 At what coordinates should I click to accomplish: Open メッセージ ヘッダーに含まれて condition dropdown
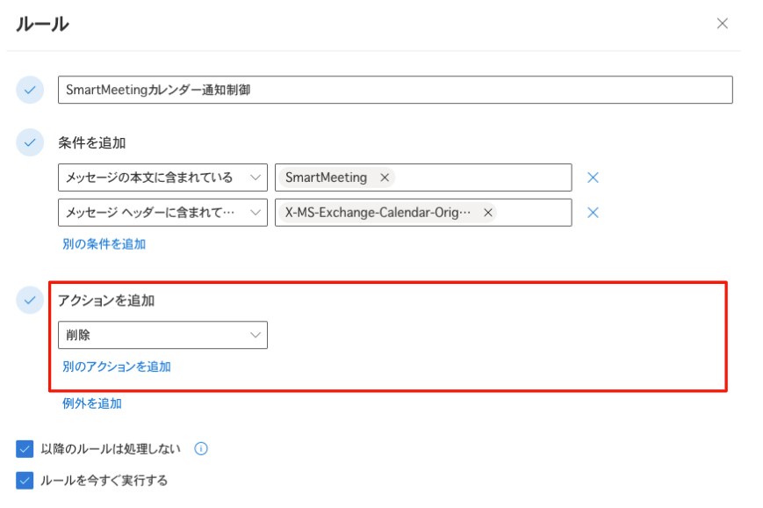click(162, 213)
